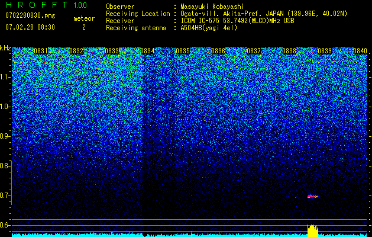The image size is (372, 237).
Task: Click the meteor echo near 0.7 kHz
Action: (313, 197)
